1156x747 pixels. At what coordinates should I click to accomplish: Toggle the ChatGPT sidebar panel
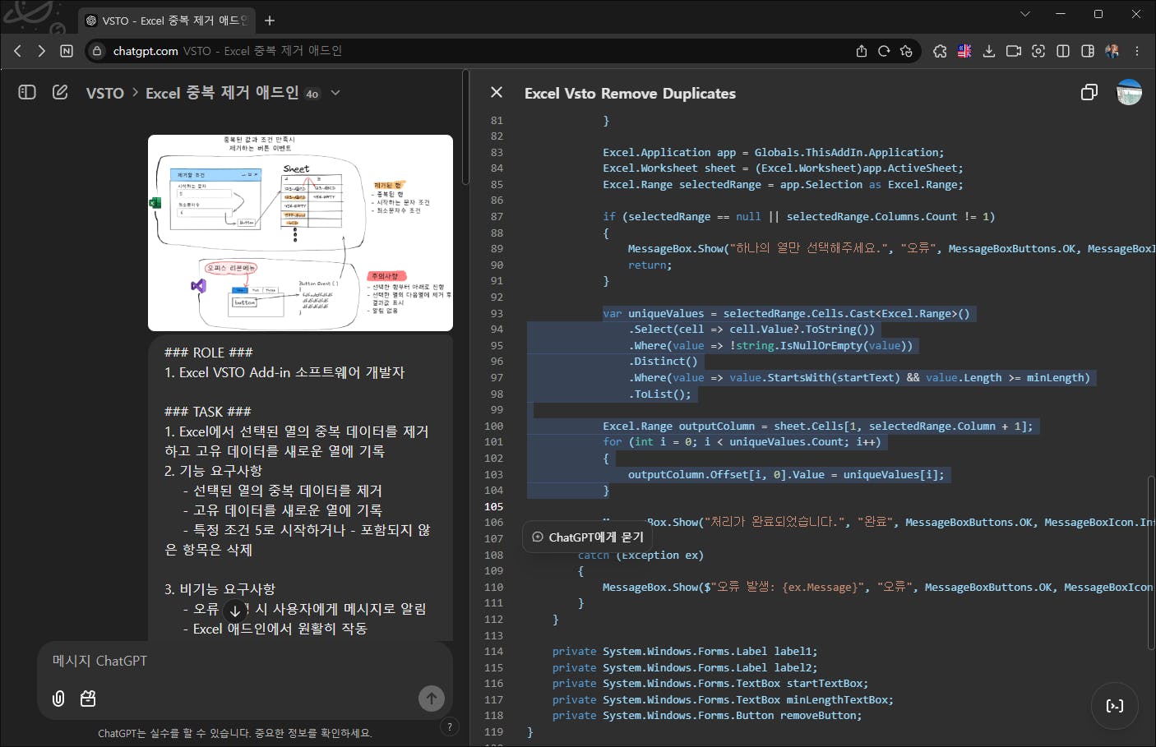pos(27,92)
